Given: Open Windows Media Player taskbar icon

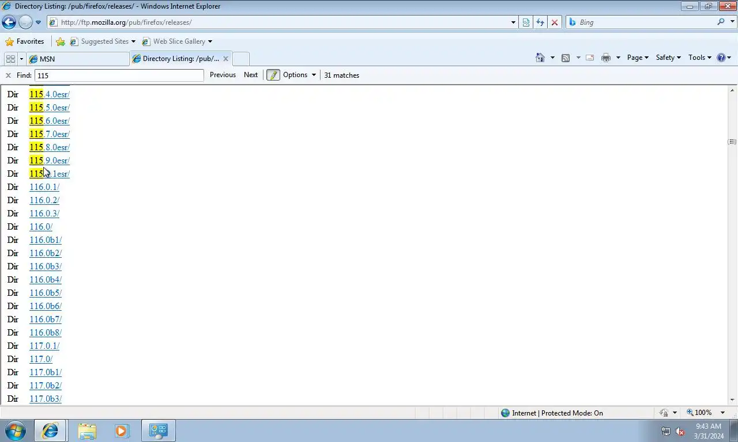Looking at the screenshot, I should pyautogui.click(x=122, y=430).
